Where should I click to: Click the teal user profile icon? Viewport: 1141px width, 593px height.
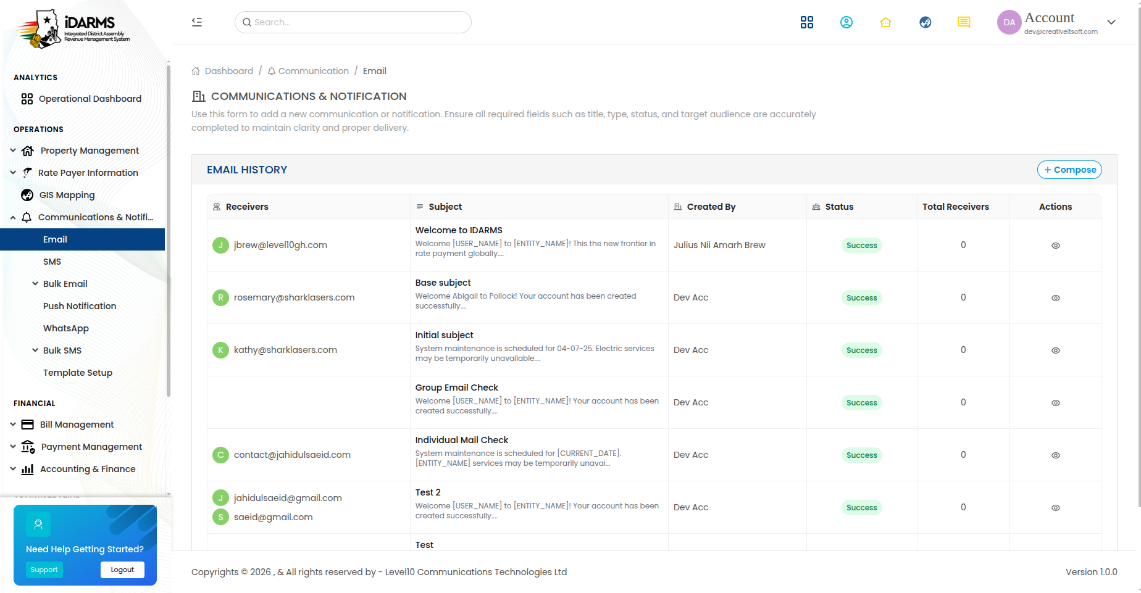(x=846, y=22)
